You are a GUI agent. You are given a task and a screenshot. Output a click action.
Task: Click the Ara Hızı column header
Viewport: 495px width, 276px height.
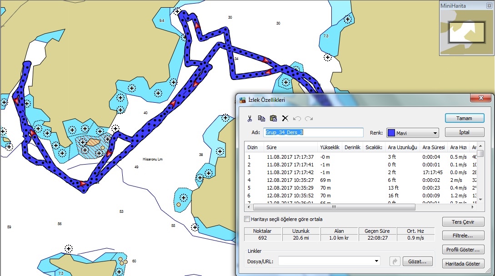tap(458, 147)
